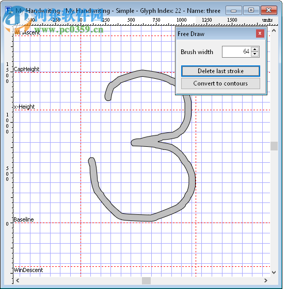The width and height of the screenshot is (287, 289).
Task: Click vertical scrollbar down arrow
Action: click(x=274, y=272)
